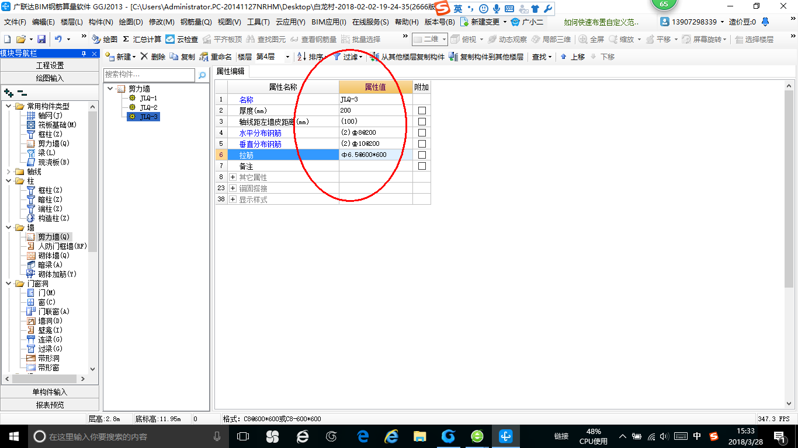This screenshot has height=448, width=798.
Task: Click the expand-all plus icon in navigator
Action: tap(9, 93)
